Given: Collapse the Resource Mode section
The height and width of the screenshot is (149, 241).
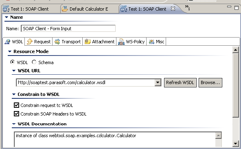Looking at the screenshot, I should tap(10, 51).
